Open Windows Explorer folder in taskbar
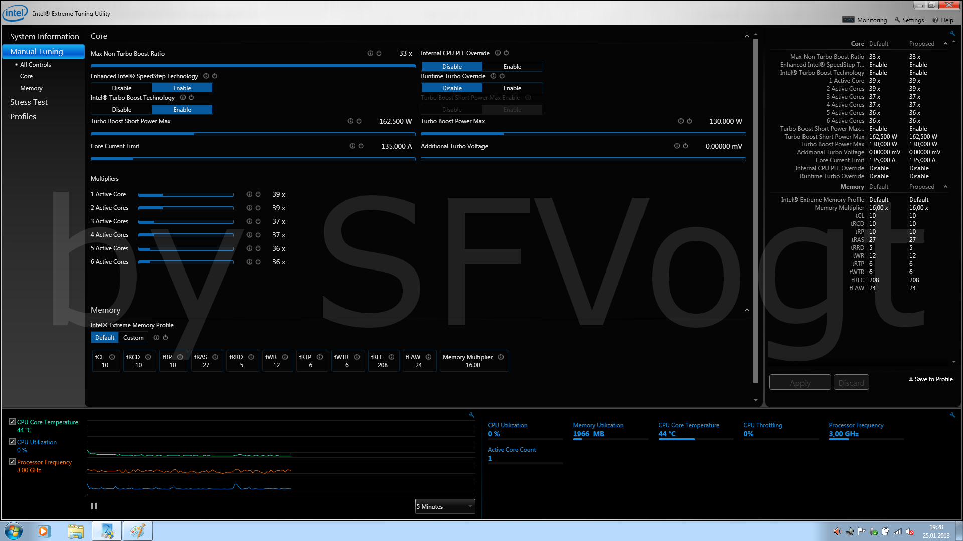This screenshot has height=541, width=963. 76,531
